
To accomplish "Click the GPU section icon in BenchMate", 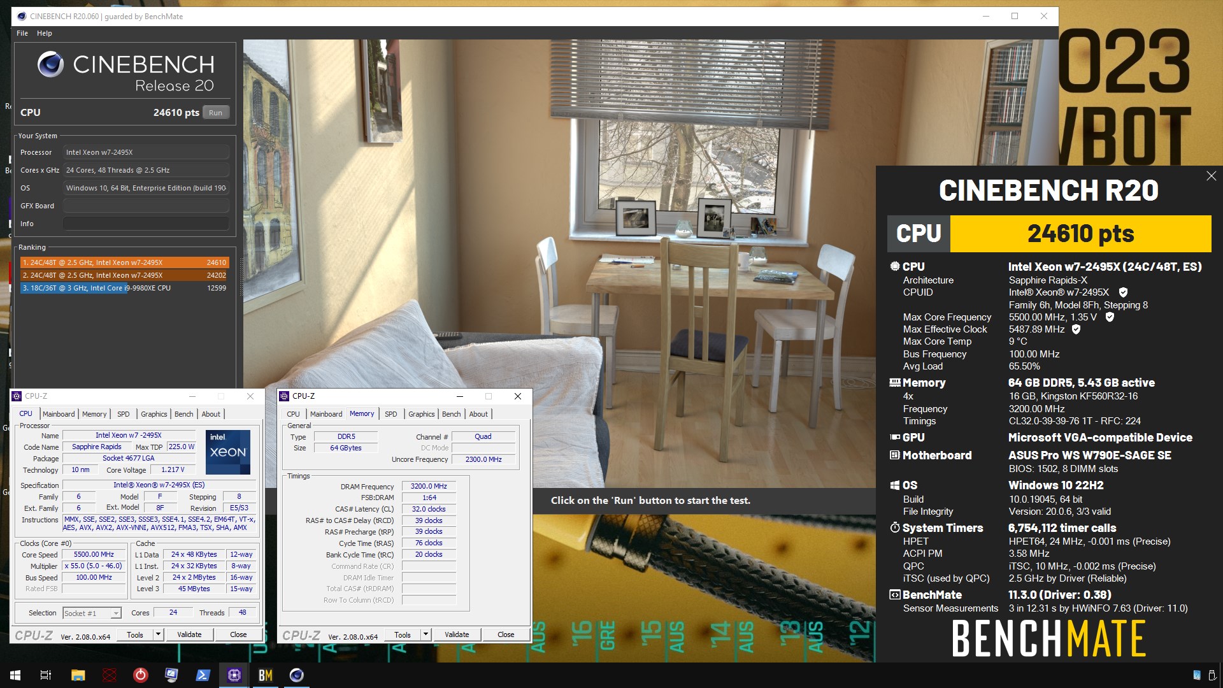I will 895,438.
